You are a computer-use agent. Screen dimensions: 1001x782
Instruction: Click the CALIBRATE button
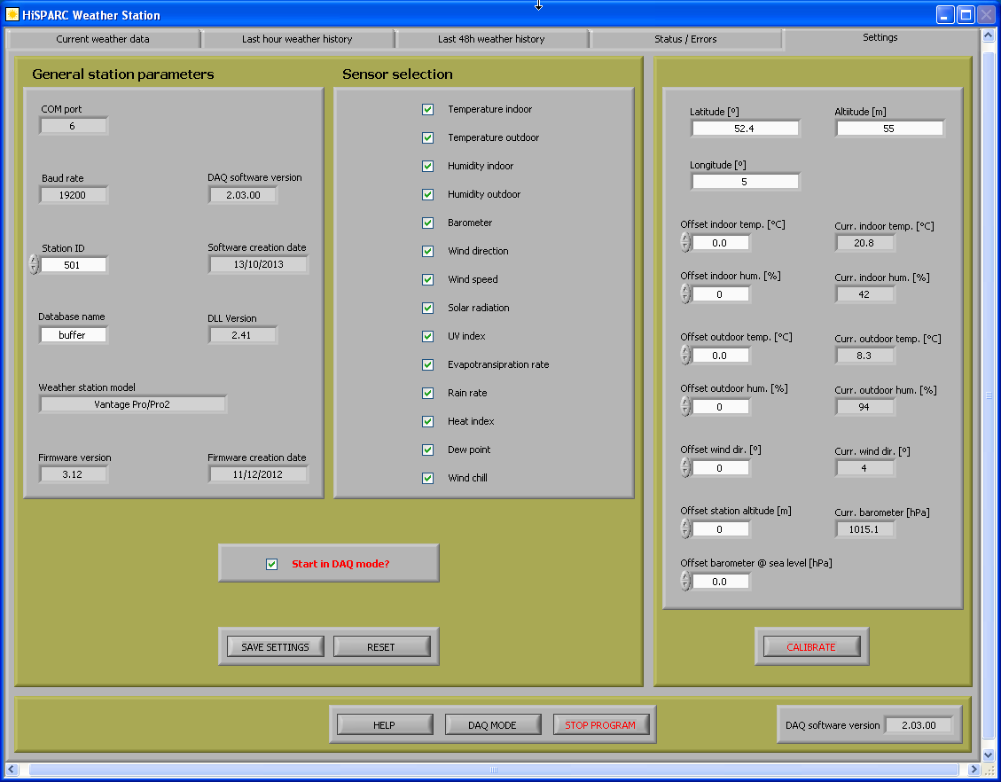[810, 646]
